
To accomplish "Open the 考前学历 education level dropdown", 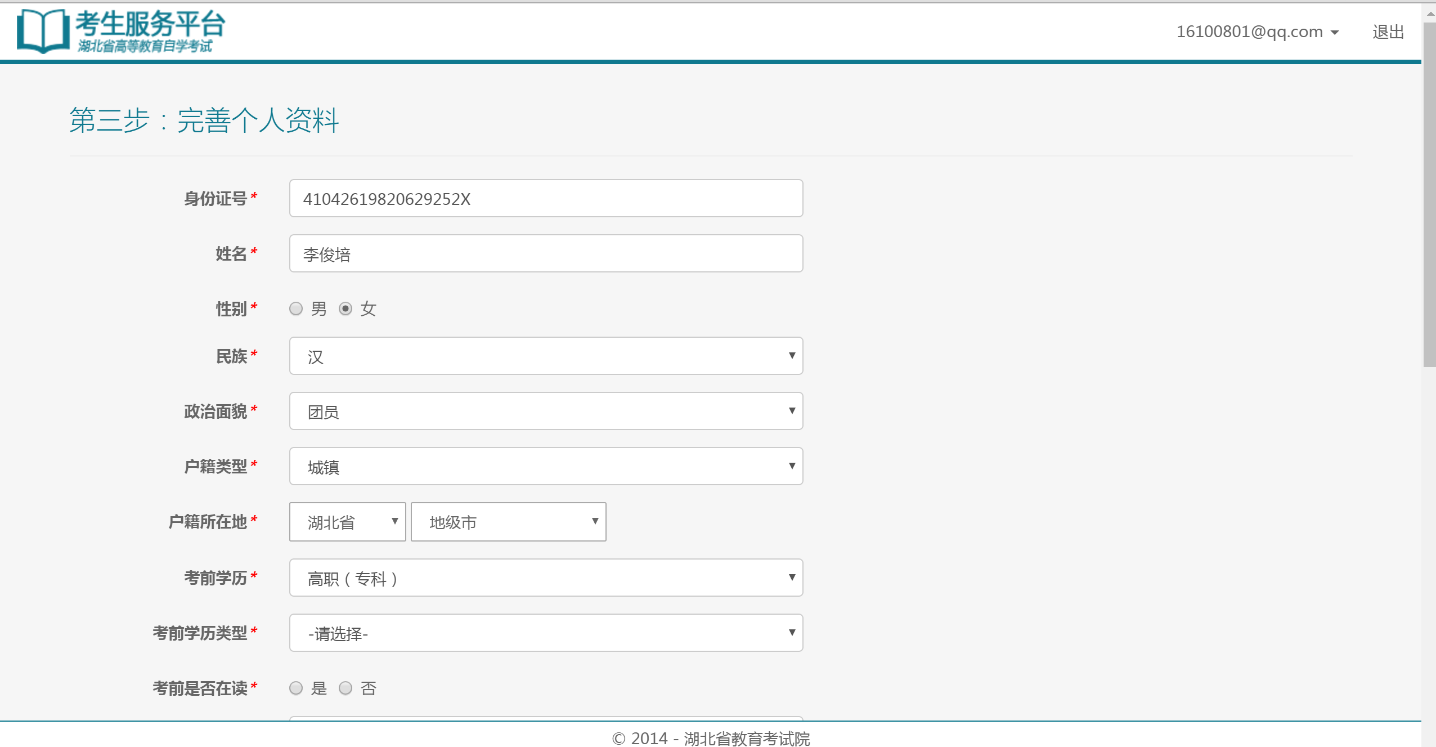I will (x=545, y=578).
